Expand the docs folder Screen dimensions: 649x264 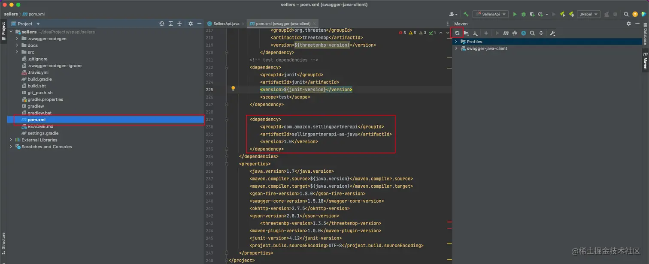click(x=17, y=45)
